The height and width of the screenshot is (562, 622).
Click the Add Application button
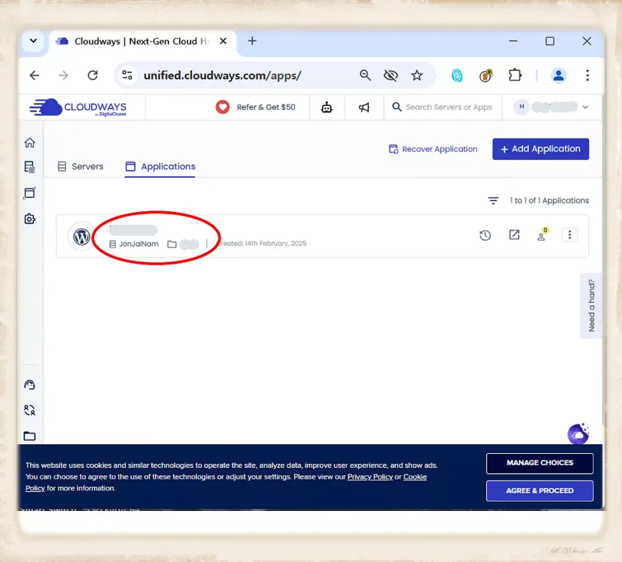(540, 149)
